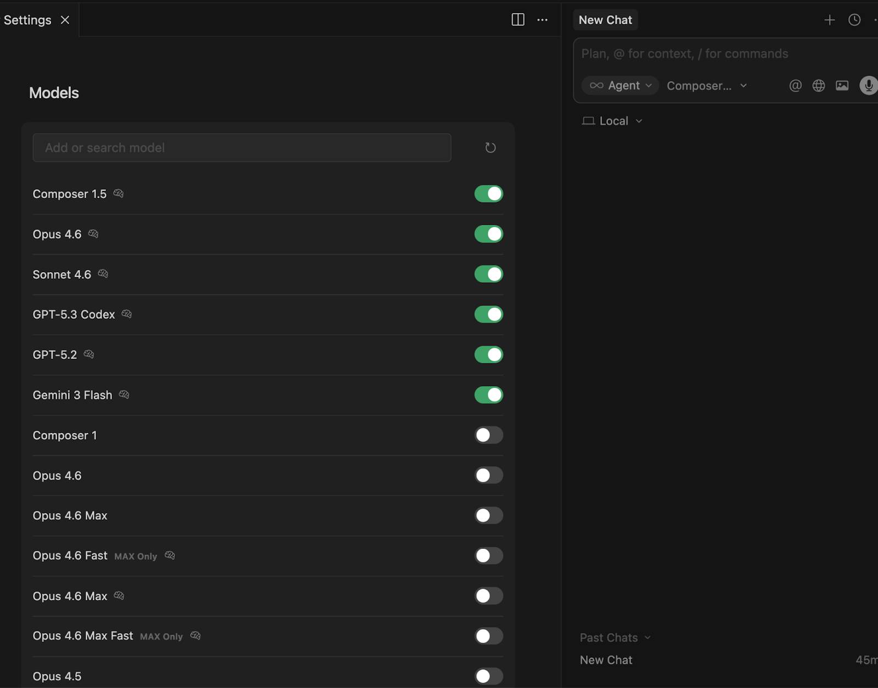Disable the Gemini 3 Flash toggle
This screenshot has height=688, width=878.
pos(488,394)
